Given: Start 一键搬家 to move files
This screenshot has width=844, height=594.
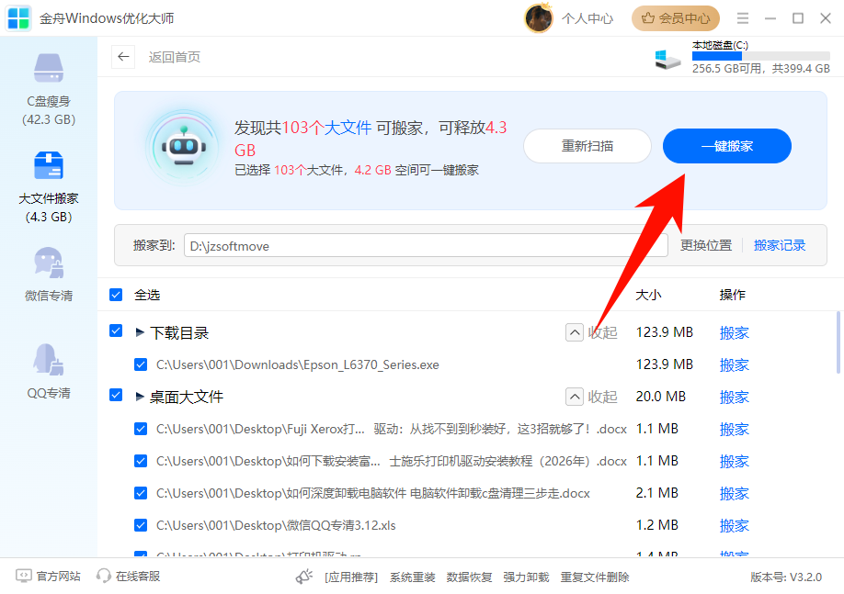Looking at the screenshot, I should (x=726, y=146).
